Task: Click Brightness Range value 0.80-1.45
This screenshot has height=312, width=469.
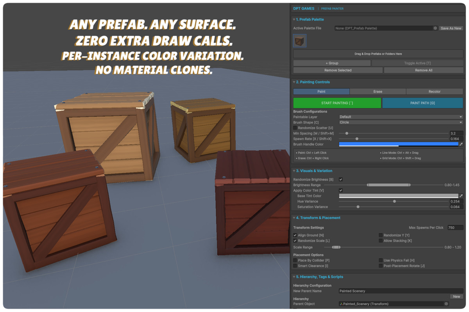Action: [x=452, y=185]
